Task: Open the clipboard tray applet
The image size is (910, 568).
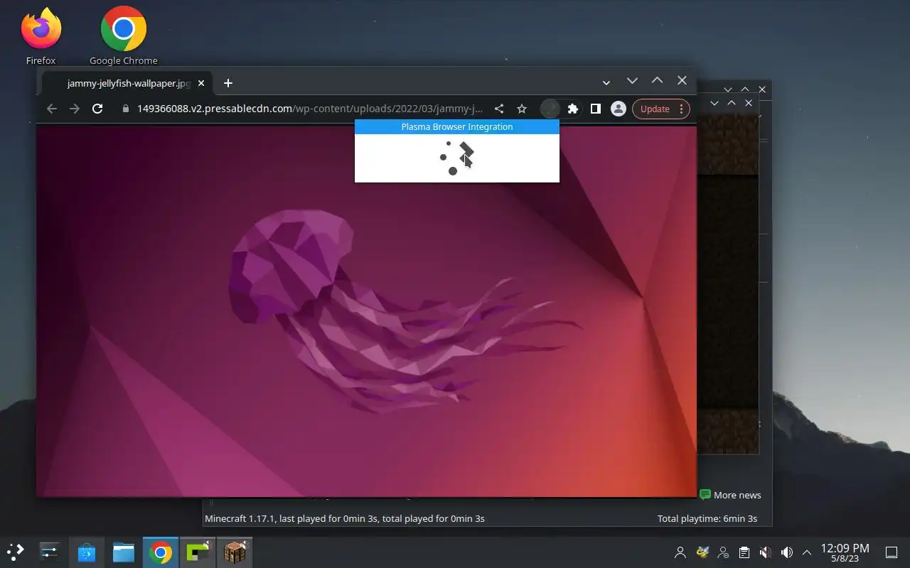Action: pos(744,552)
